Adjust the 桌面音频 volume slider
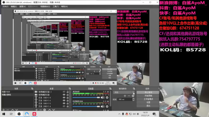Screen dimensions: 209x117 click(86, 97)
